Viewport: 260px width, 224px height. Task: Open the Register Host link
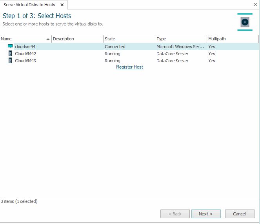129,67
